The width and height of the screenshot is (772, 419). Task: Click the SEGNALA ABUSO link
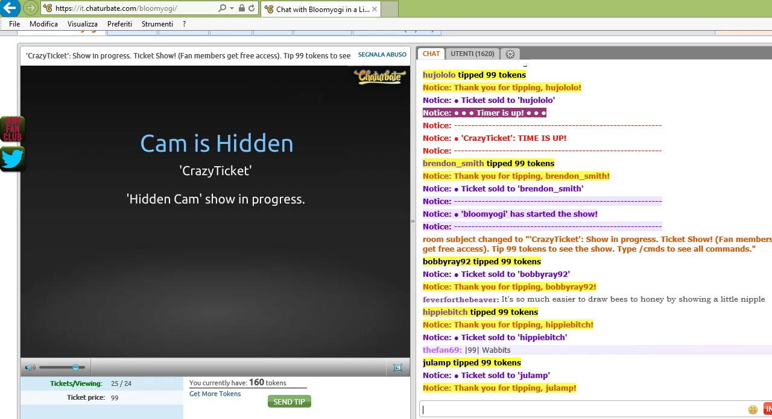pos(382,55)
